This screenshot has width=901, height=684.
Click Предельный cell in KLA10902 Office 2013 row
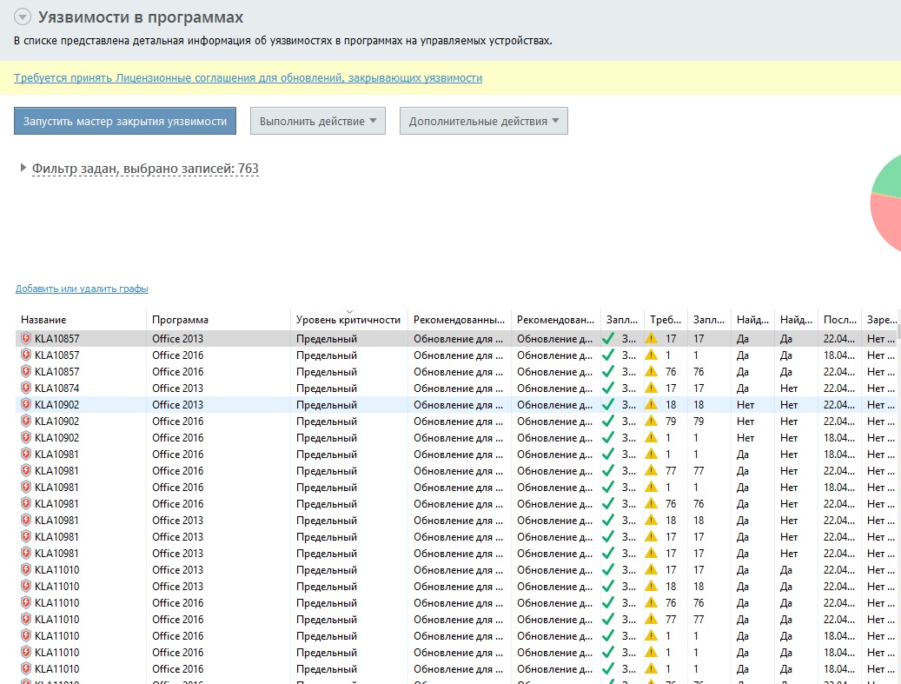coord(327,405)
